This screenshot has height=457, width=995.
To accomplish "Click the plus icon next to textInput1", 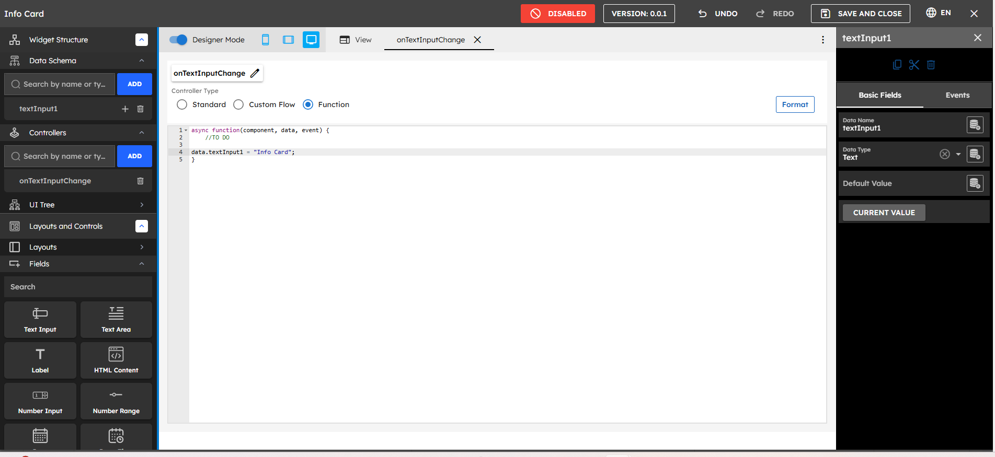I will tap(125, 109).
